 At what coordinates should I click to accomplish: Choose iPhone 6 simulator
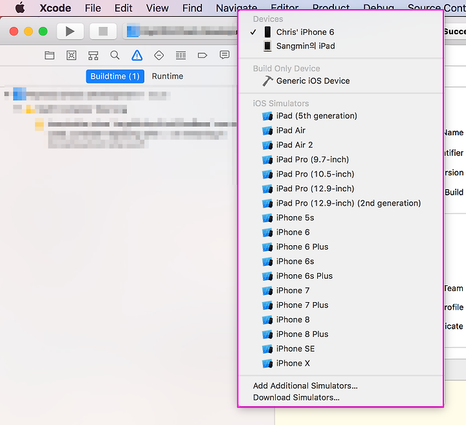coord(340,232)
